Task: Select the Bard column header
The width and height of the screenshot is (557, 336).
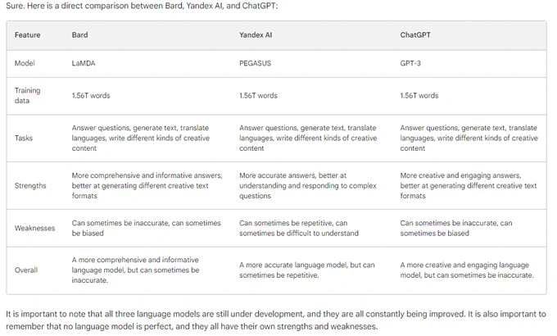Action: point(79,35)
